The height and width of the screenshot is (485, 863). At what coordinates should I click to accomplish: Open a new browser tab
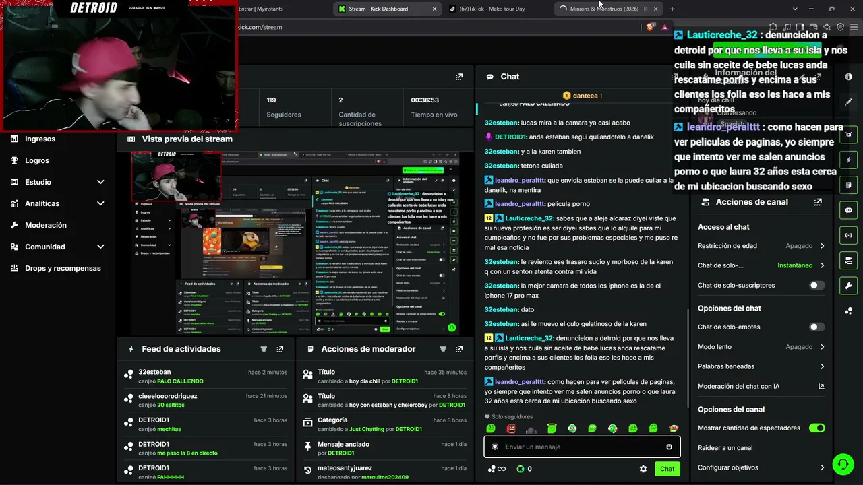point(672,9)
